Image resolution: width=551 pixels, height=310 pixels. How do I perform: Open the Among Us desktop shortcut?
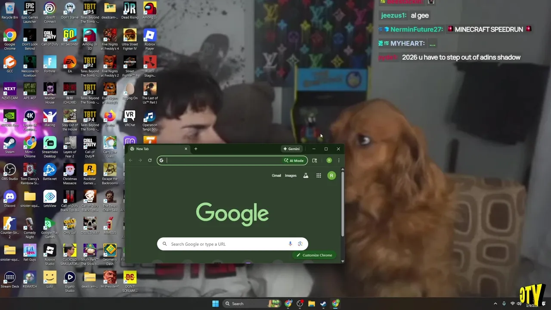click(x=150, y=11)
